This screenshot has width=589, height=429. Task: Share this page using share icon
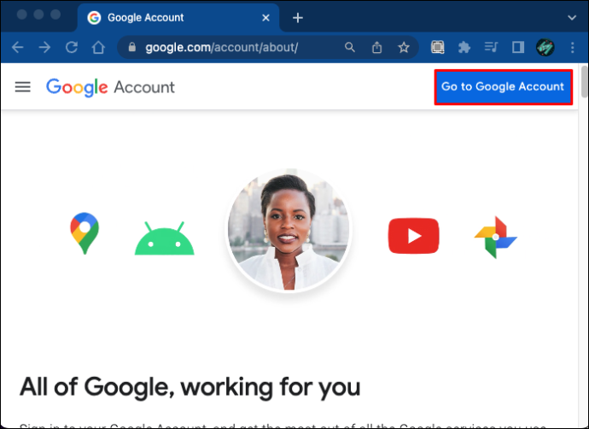376,47
